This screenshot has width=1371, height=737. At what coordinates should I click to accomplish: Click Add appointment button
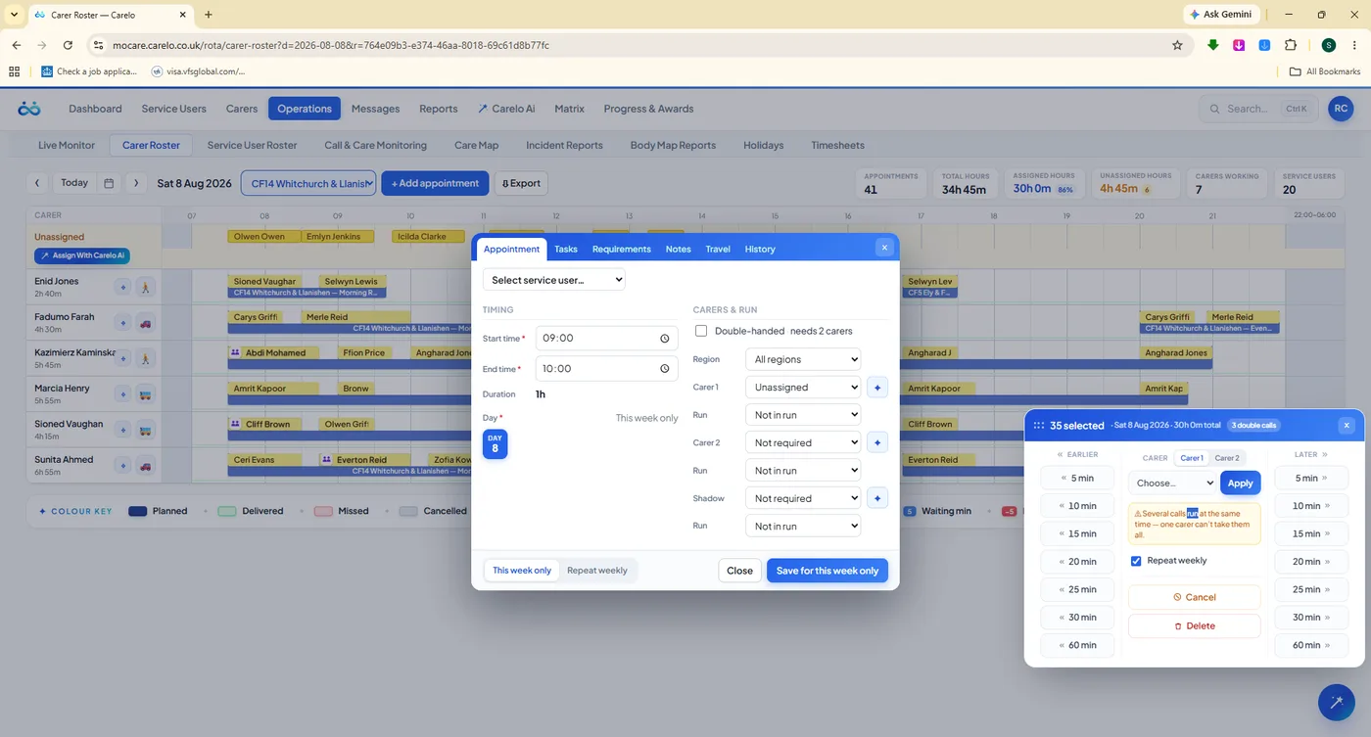(435, 183)
